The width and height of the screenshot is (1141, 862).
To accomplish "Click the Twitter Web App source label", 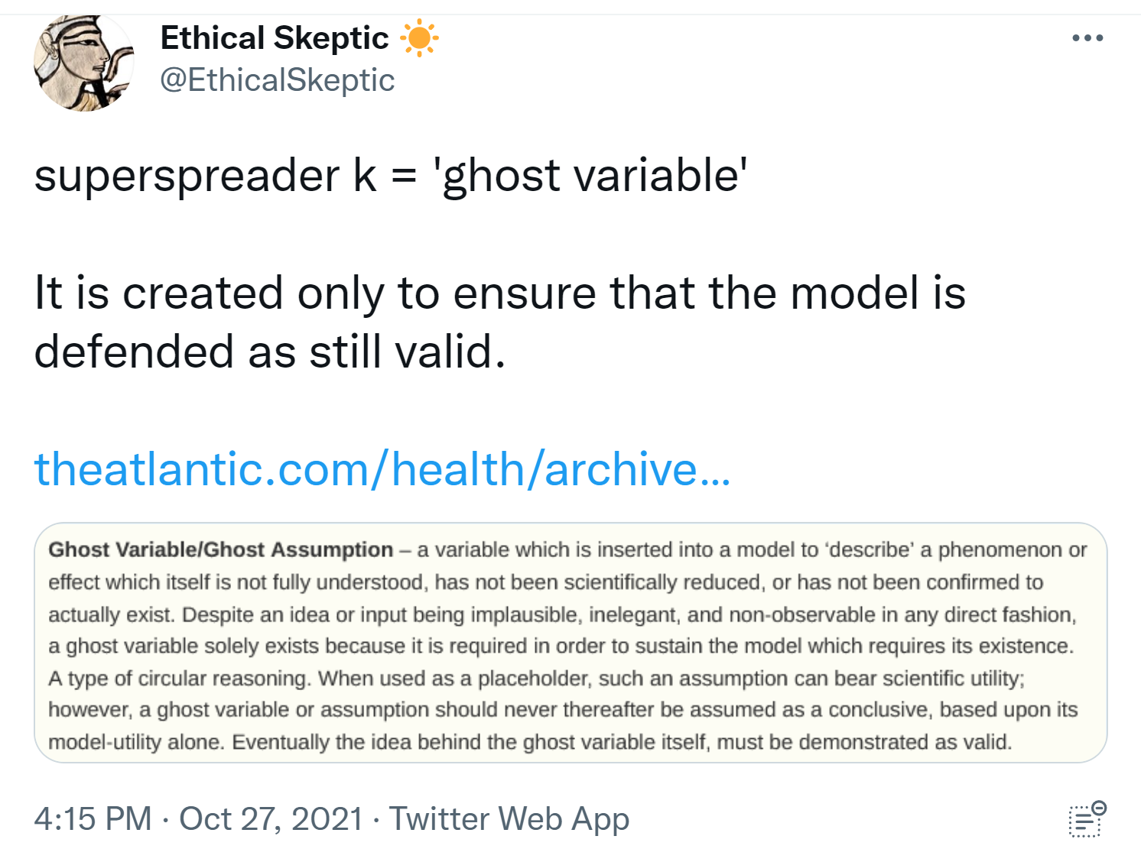I will point(509,819).
